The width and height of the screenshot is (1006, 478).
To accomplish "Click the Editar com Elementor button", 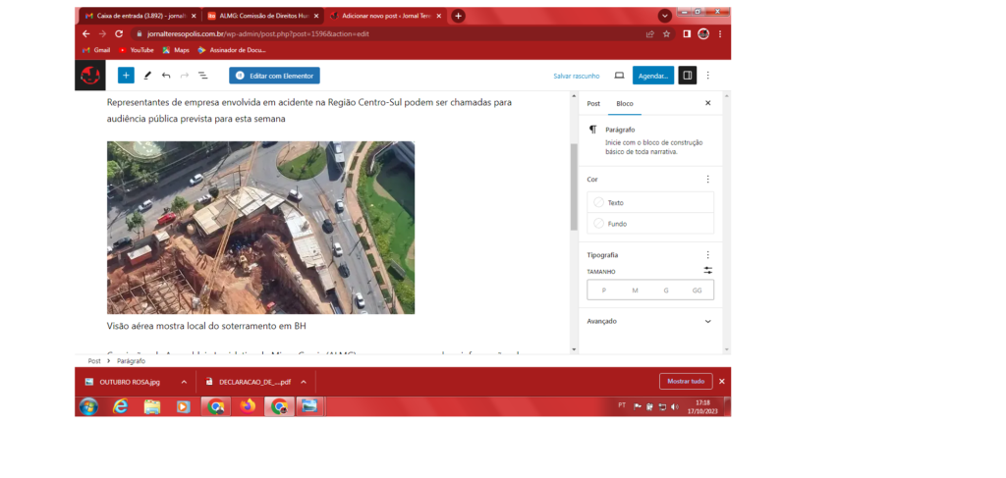I will [x=275, y=76].
